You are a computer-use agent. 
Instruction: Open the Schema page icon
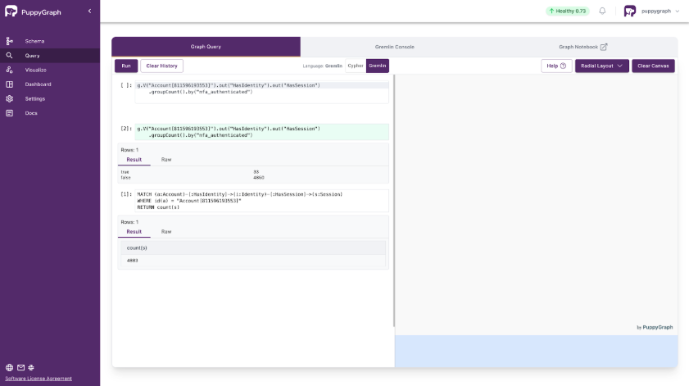[10, 41]
